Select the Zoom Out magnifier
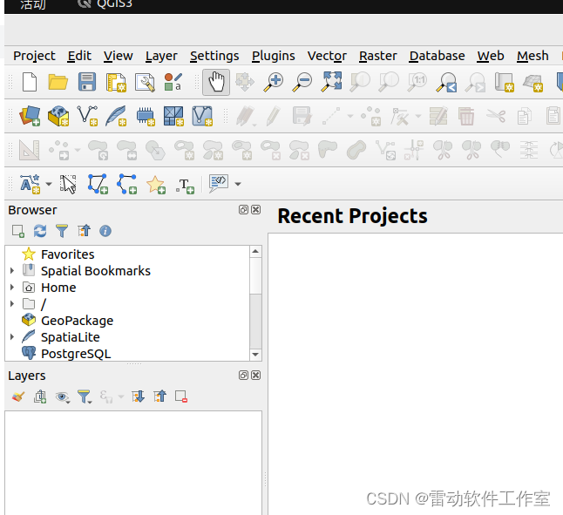563x515 pixels. tap(302, 82)
